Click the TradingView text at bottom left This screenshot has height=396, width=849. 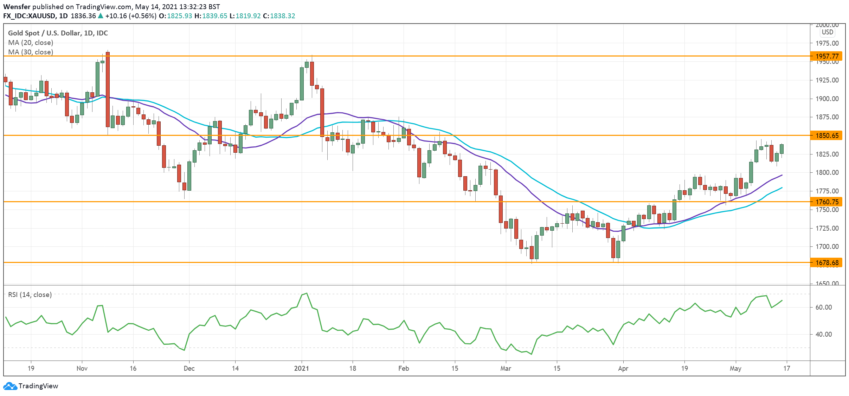click(x=38, y=386)
